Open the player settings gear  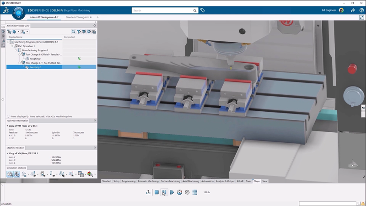pyautogui.click(x=187, y=193)
